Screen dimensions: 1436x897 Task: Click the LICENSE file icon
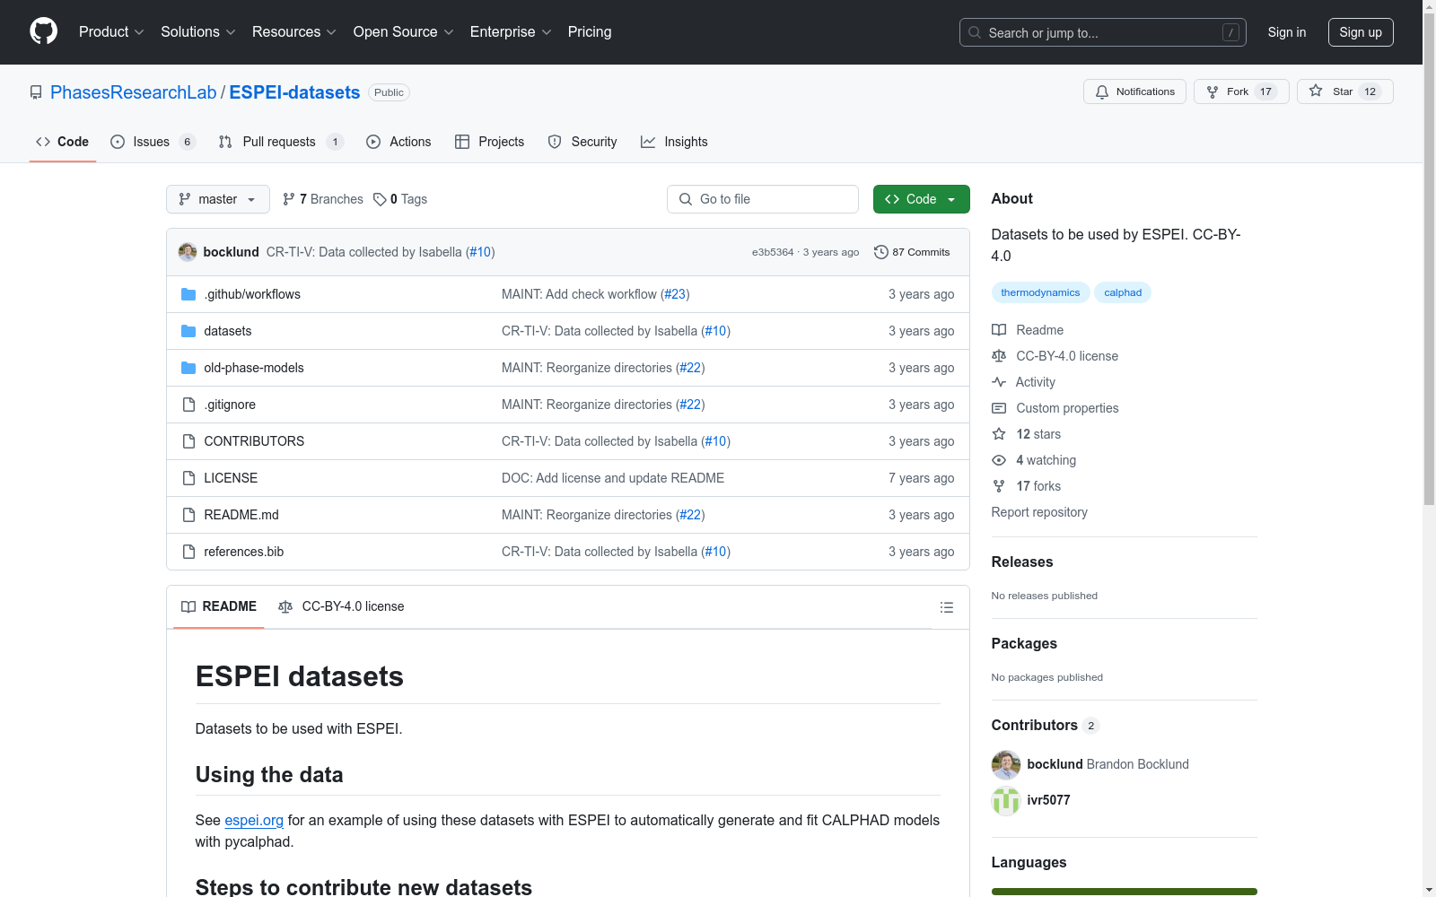pyautogui.click(x=188, y=478)
